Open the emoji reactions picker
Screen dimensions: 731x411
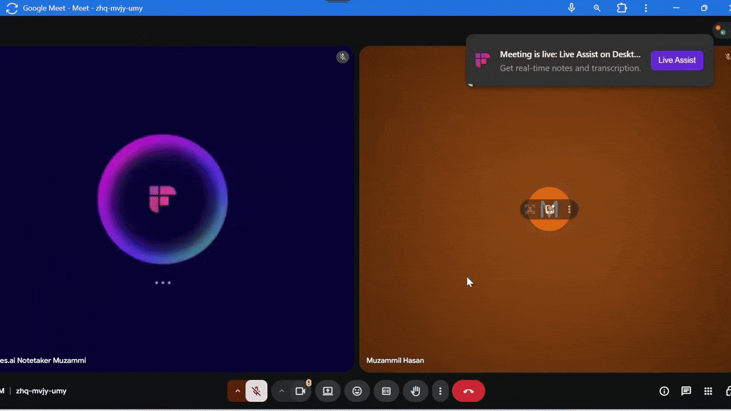click(357, 391)
